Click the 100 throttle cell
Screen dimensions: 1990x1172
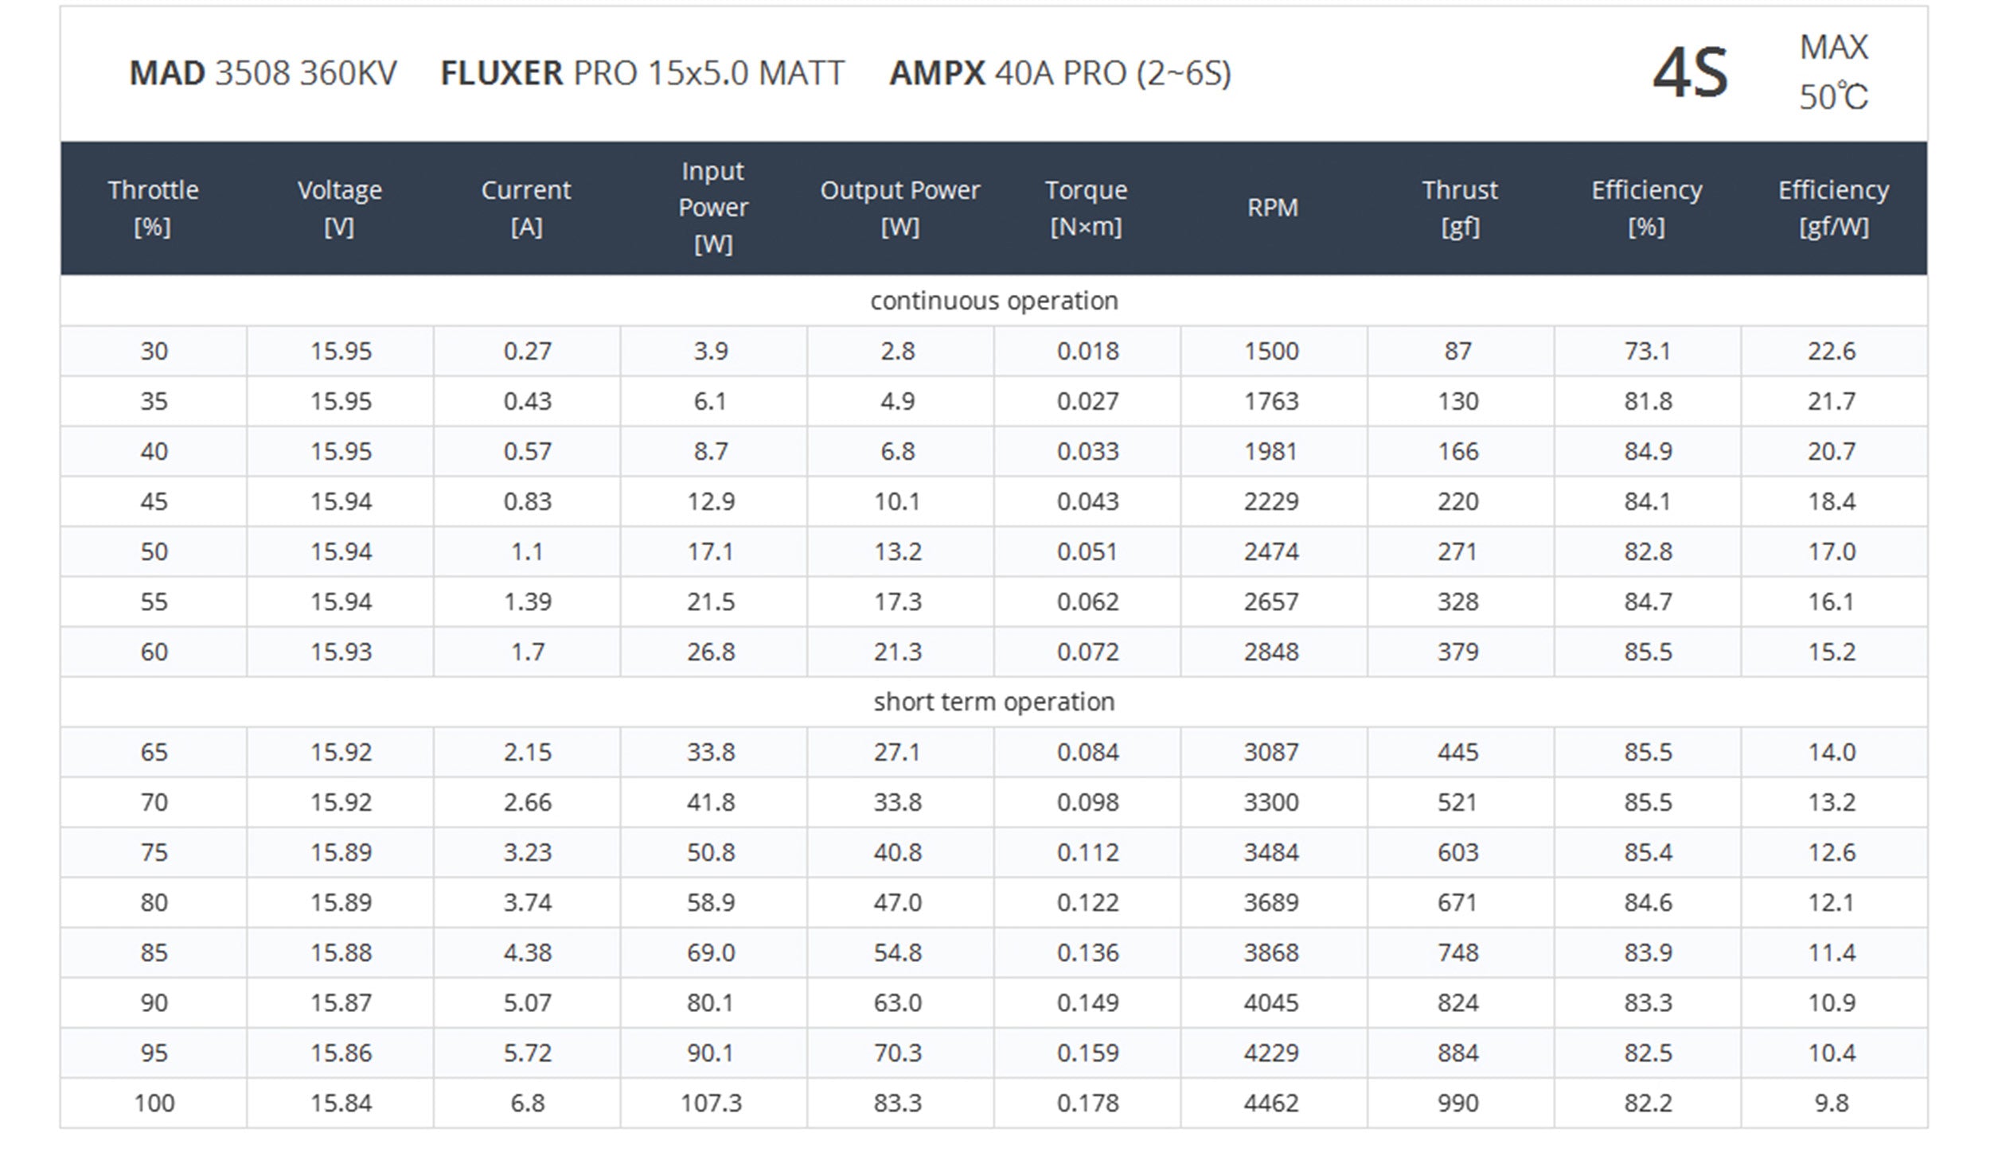pyautogui.click(x=154, y=1103)
